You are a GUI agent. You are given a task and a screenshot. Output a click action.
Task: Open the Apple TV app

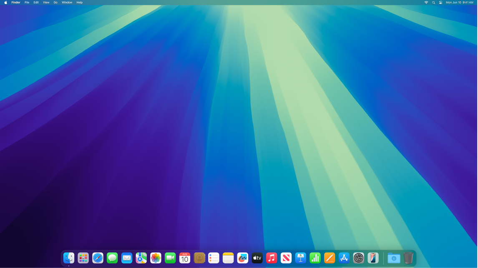pyautogui.click(x=257, y=258)
